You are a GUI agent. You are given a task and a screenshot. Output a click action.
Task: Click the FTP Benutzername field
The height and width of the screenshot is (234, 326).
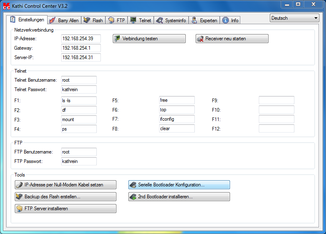pyautogui.click(x=79, y=152)
